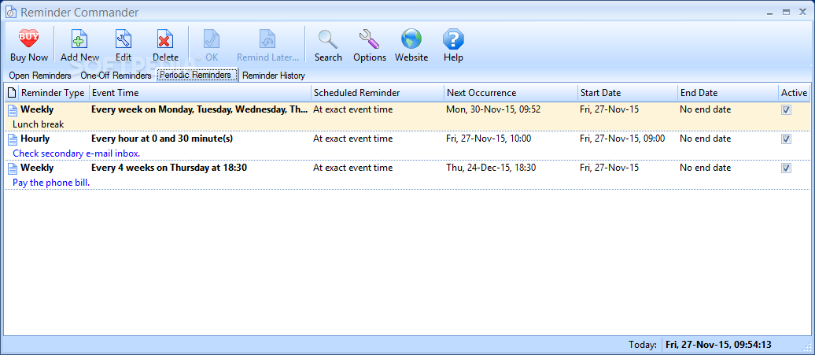Click 'Every 4 weeks on Thursday at 18:30'

[x=169, y=168]
